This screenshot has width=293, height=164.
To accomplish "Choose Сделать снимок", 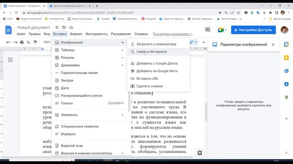I will click(158, 86).
